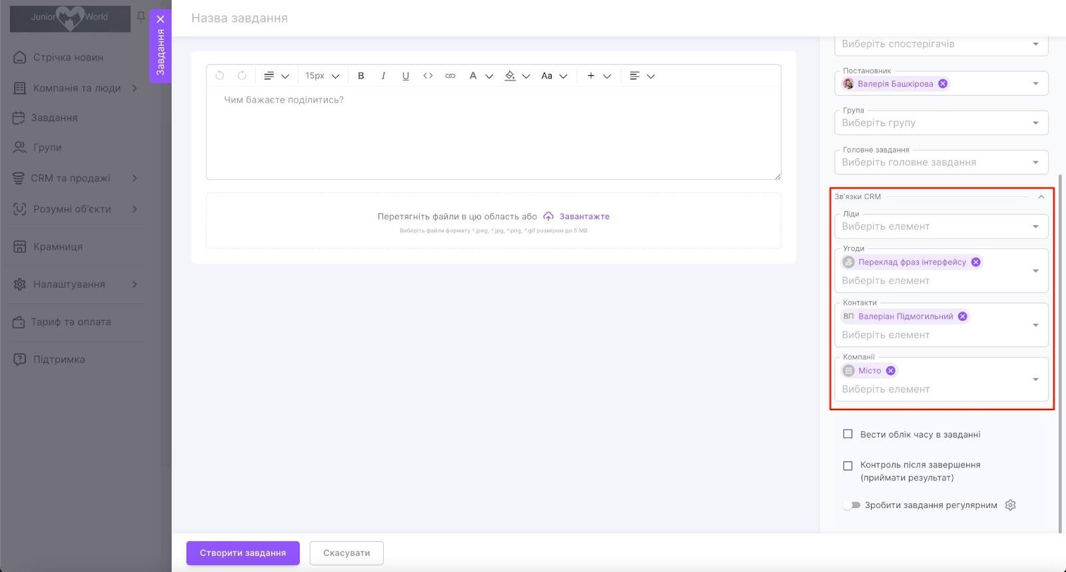Screen dimensions: 1066x572
Task: Open the Постановник dropdown arrow
Action: (1035, 84)
